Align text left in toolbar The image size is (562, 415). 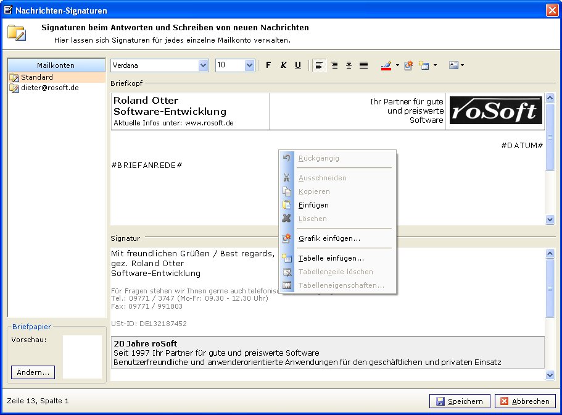click(319, 65)
